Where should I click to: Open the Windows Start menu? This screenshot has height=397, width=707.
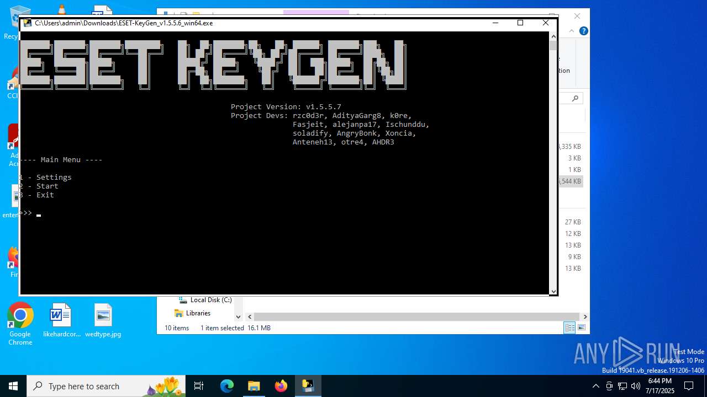click(13, 386)
